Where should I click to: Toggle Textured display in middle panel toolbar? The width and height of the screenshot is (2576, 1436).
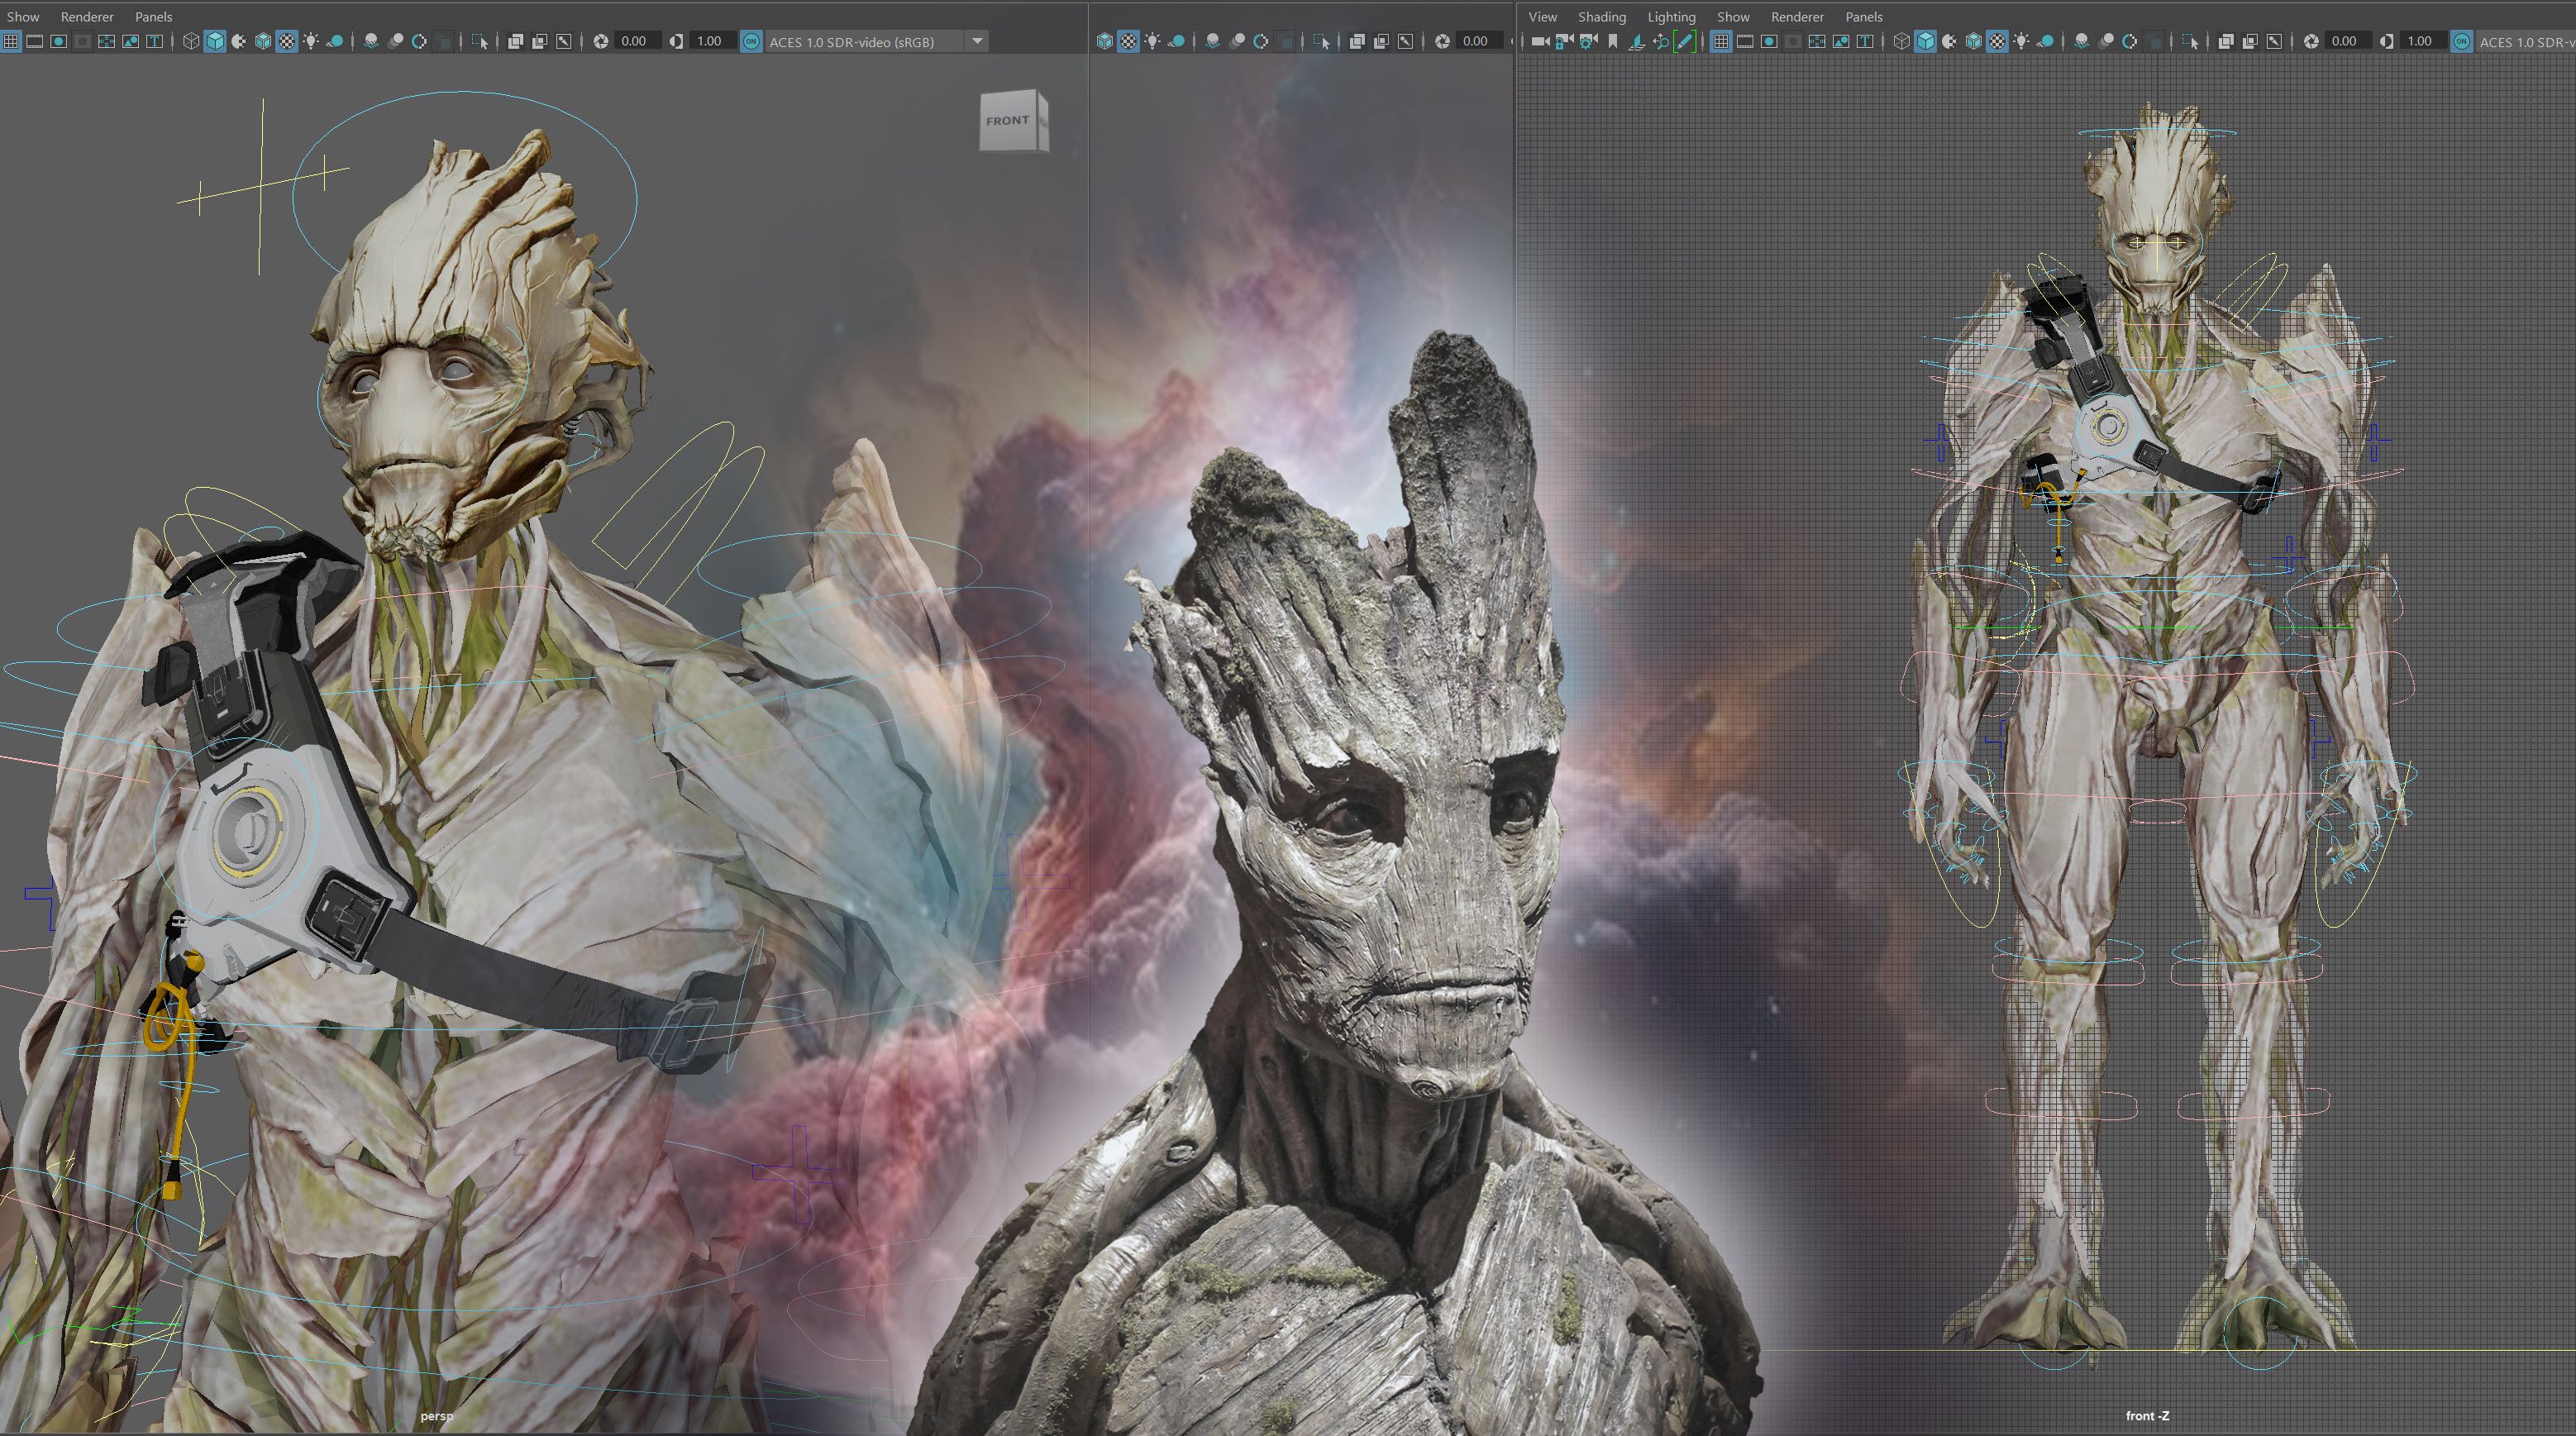(1128, 41)
